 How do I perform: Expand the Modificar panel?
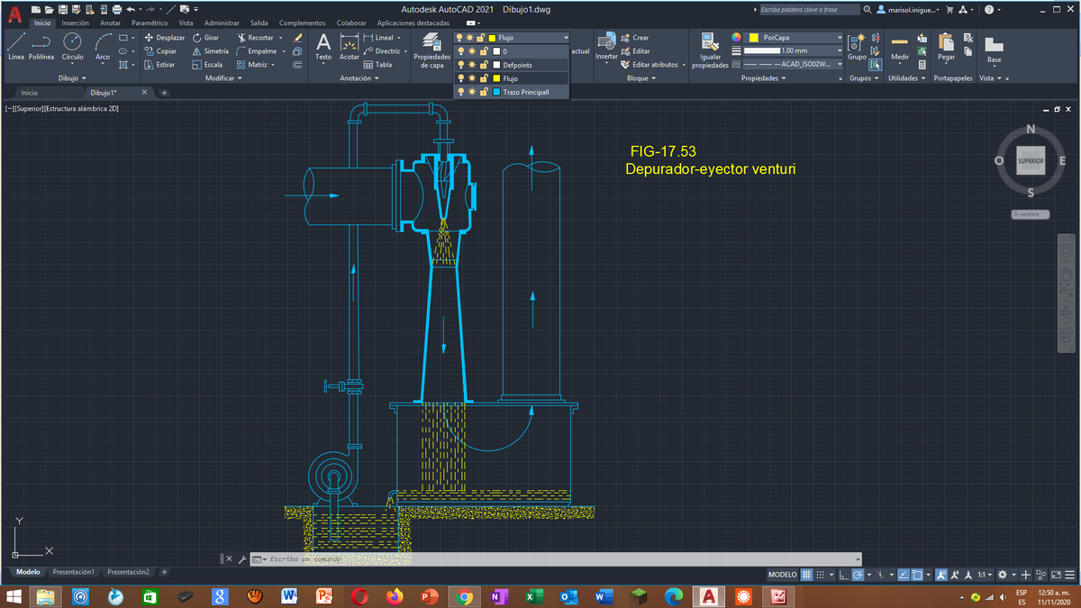[224, 78]
